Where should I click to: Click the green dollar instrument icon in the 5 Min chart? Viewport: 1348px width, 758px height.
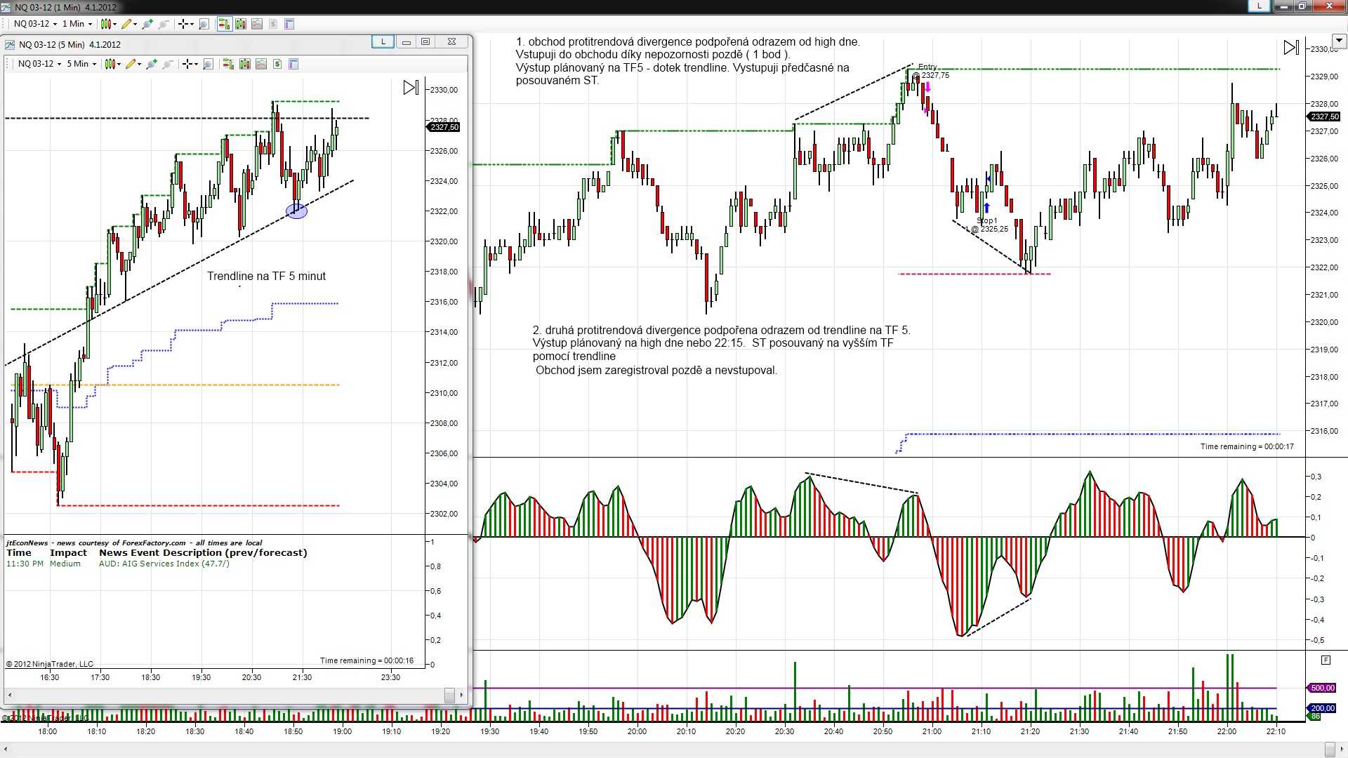[277, 64]
